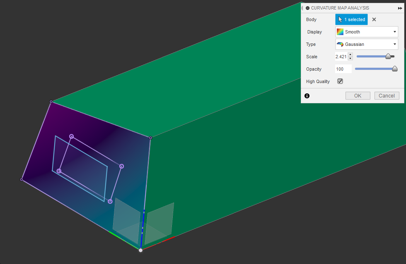
Task: Open the Display dropdown set to Smooth
Action: click(367, 32)
